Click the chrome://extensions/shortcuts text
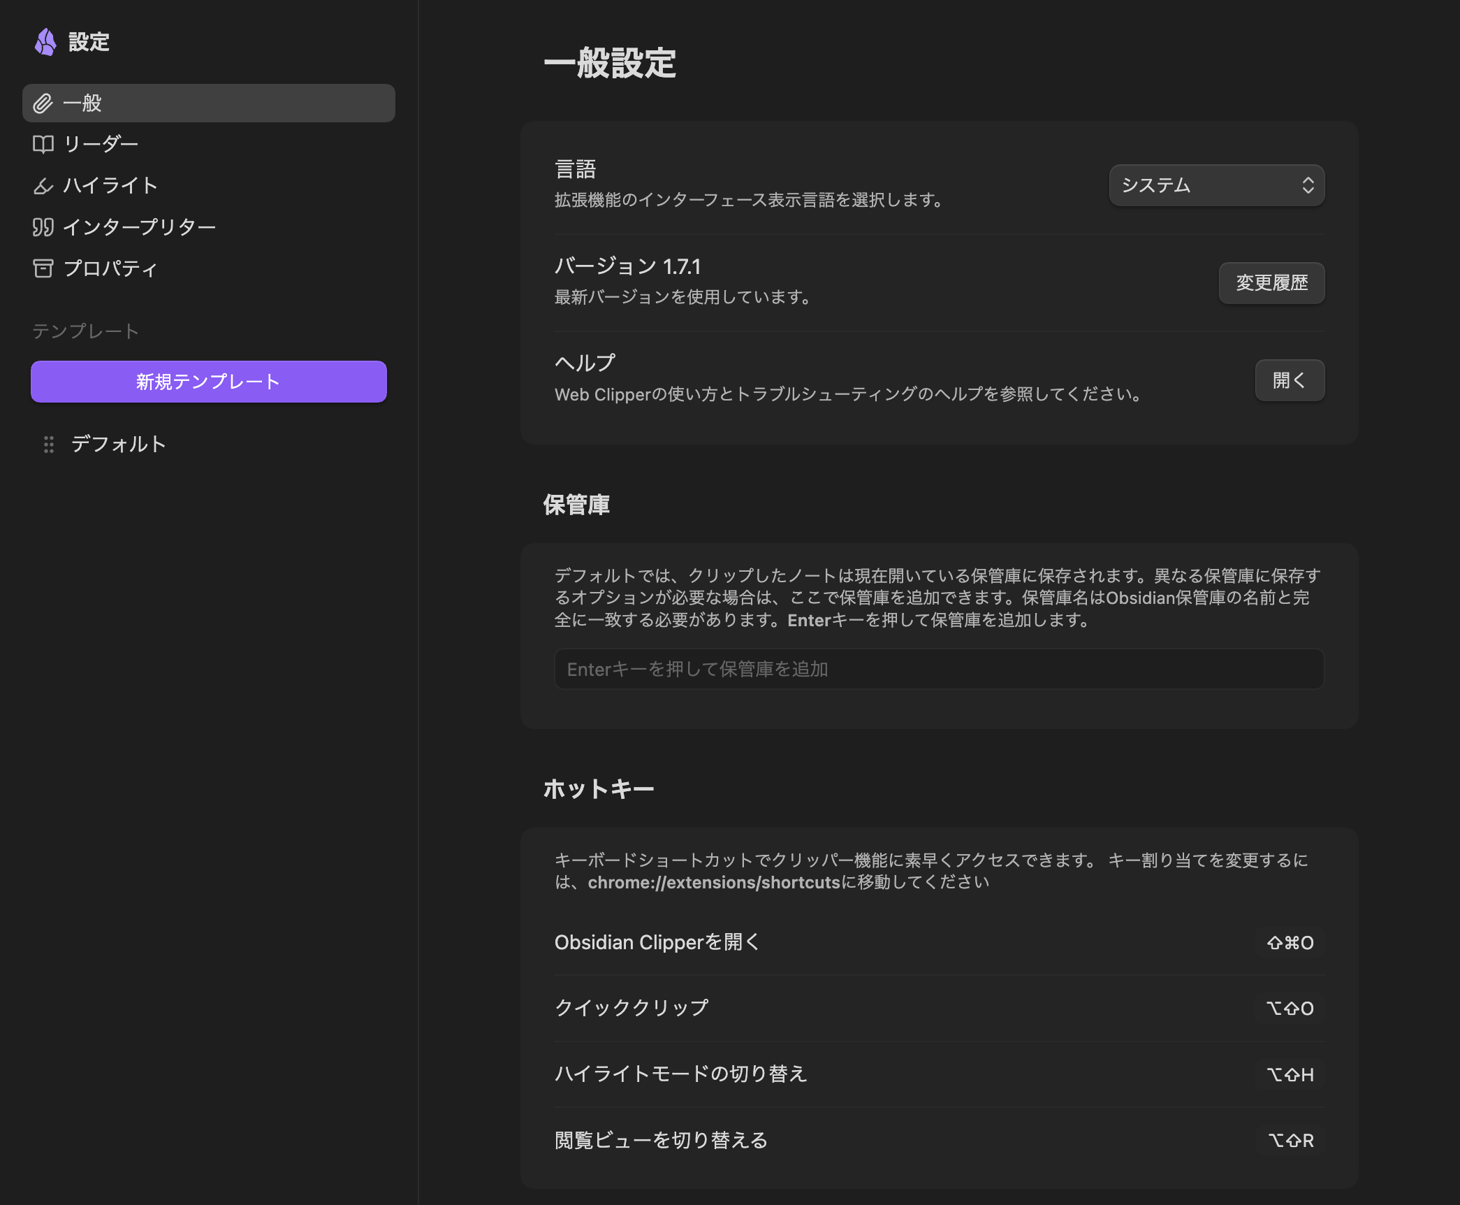1460x1205 pixels. 714,883
